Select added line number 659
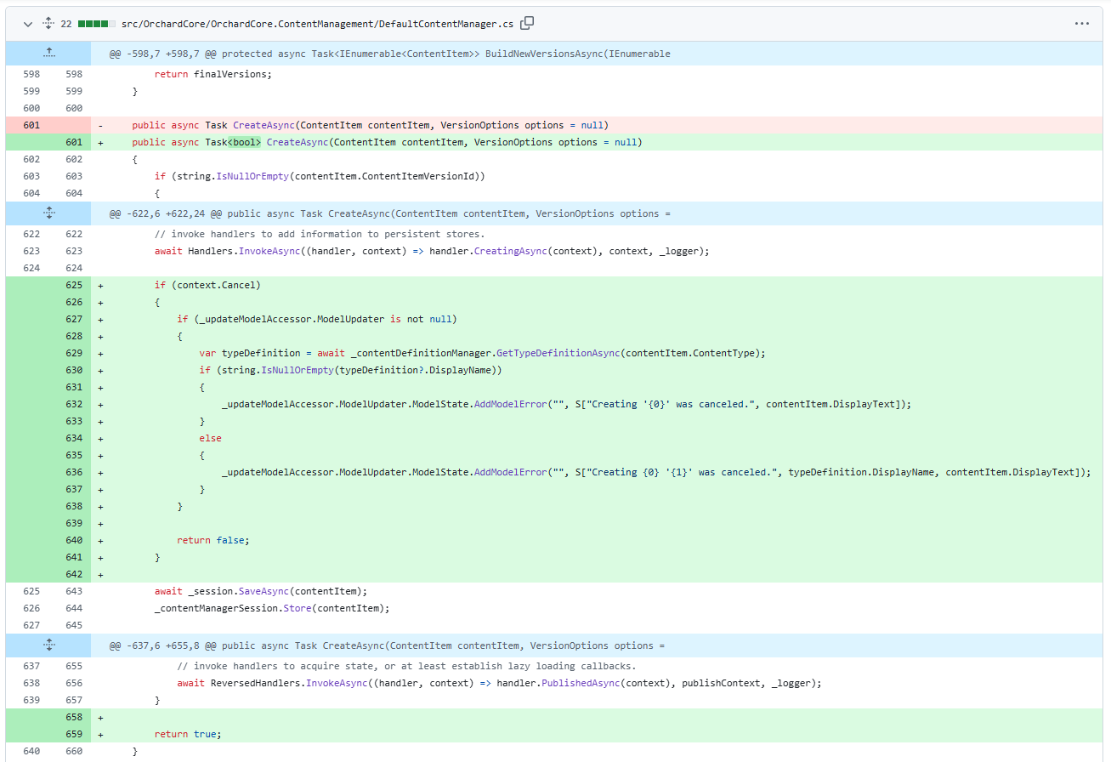 click(73, 734)
